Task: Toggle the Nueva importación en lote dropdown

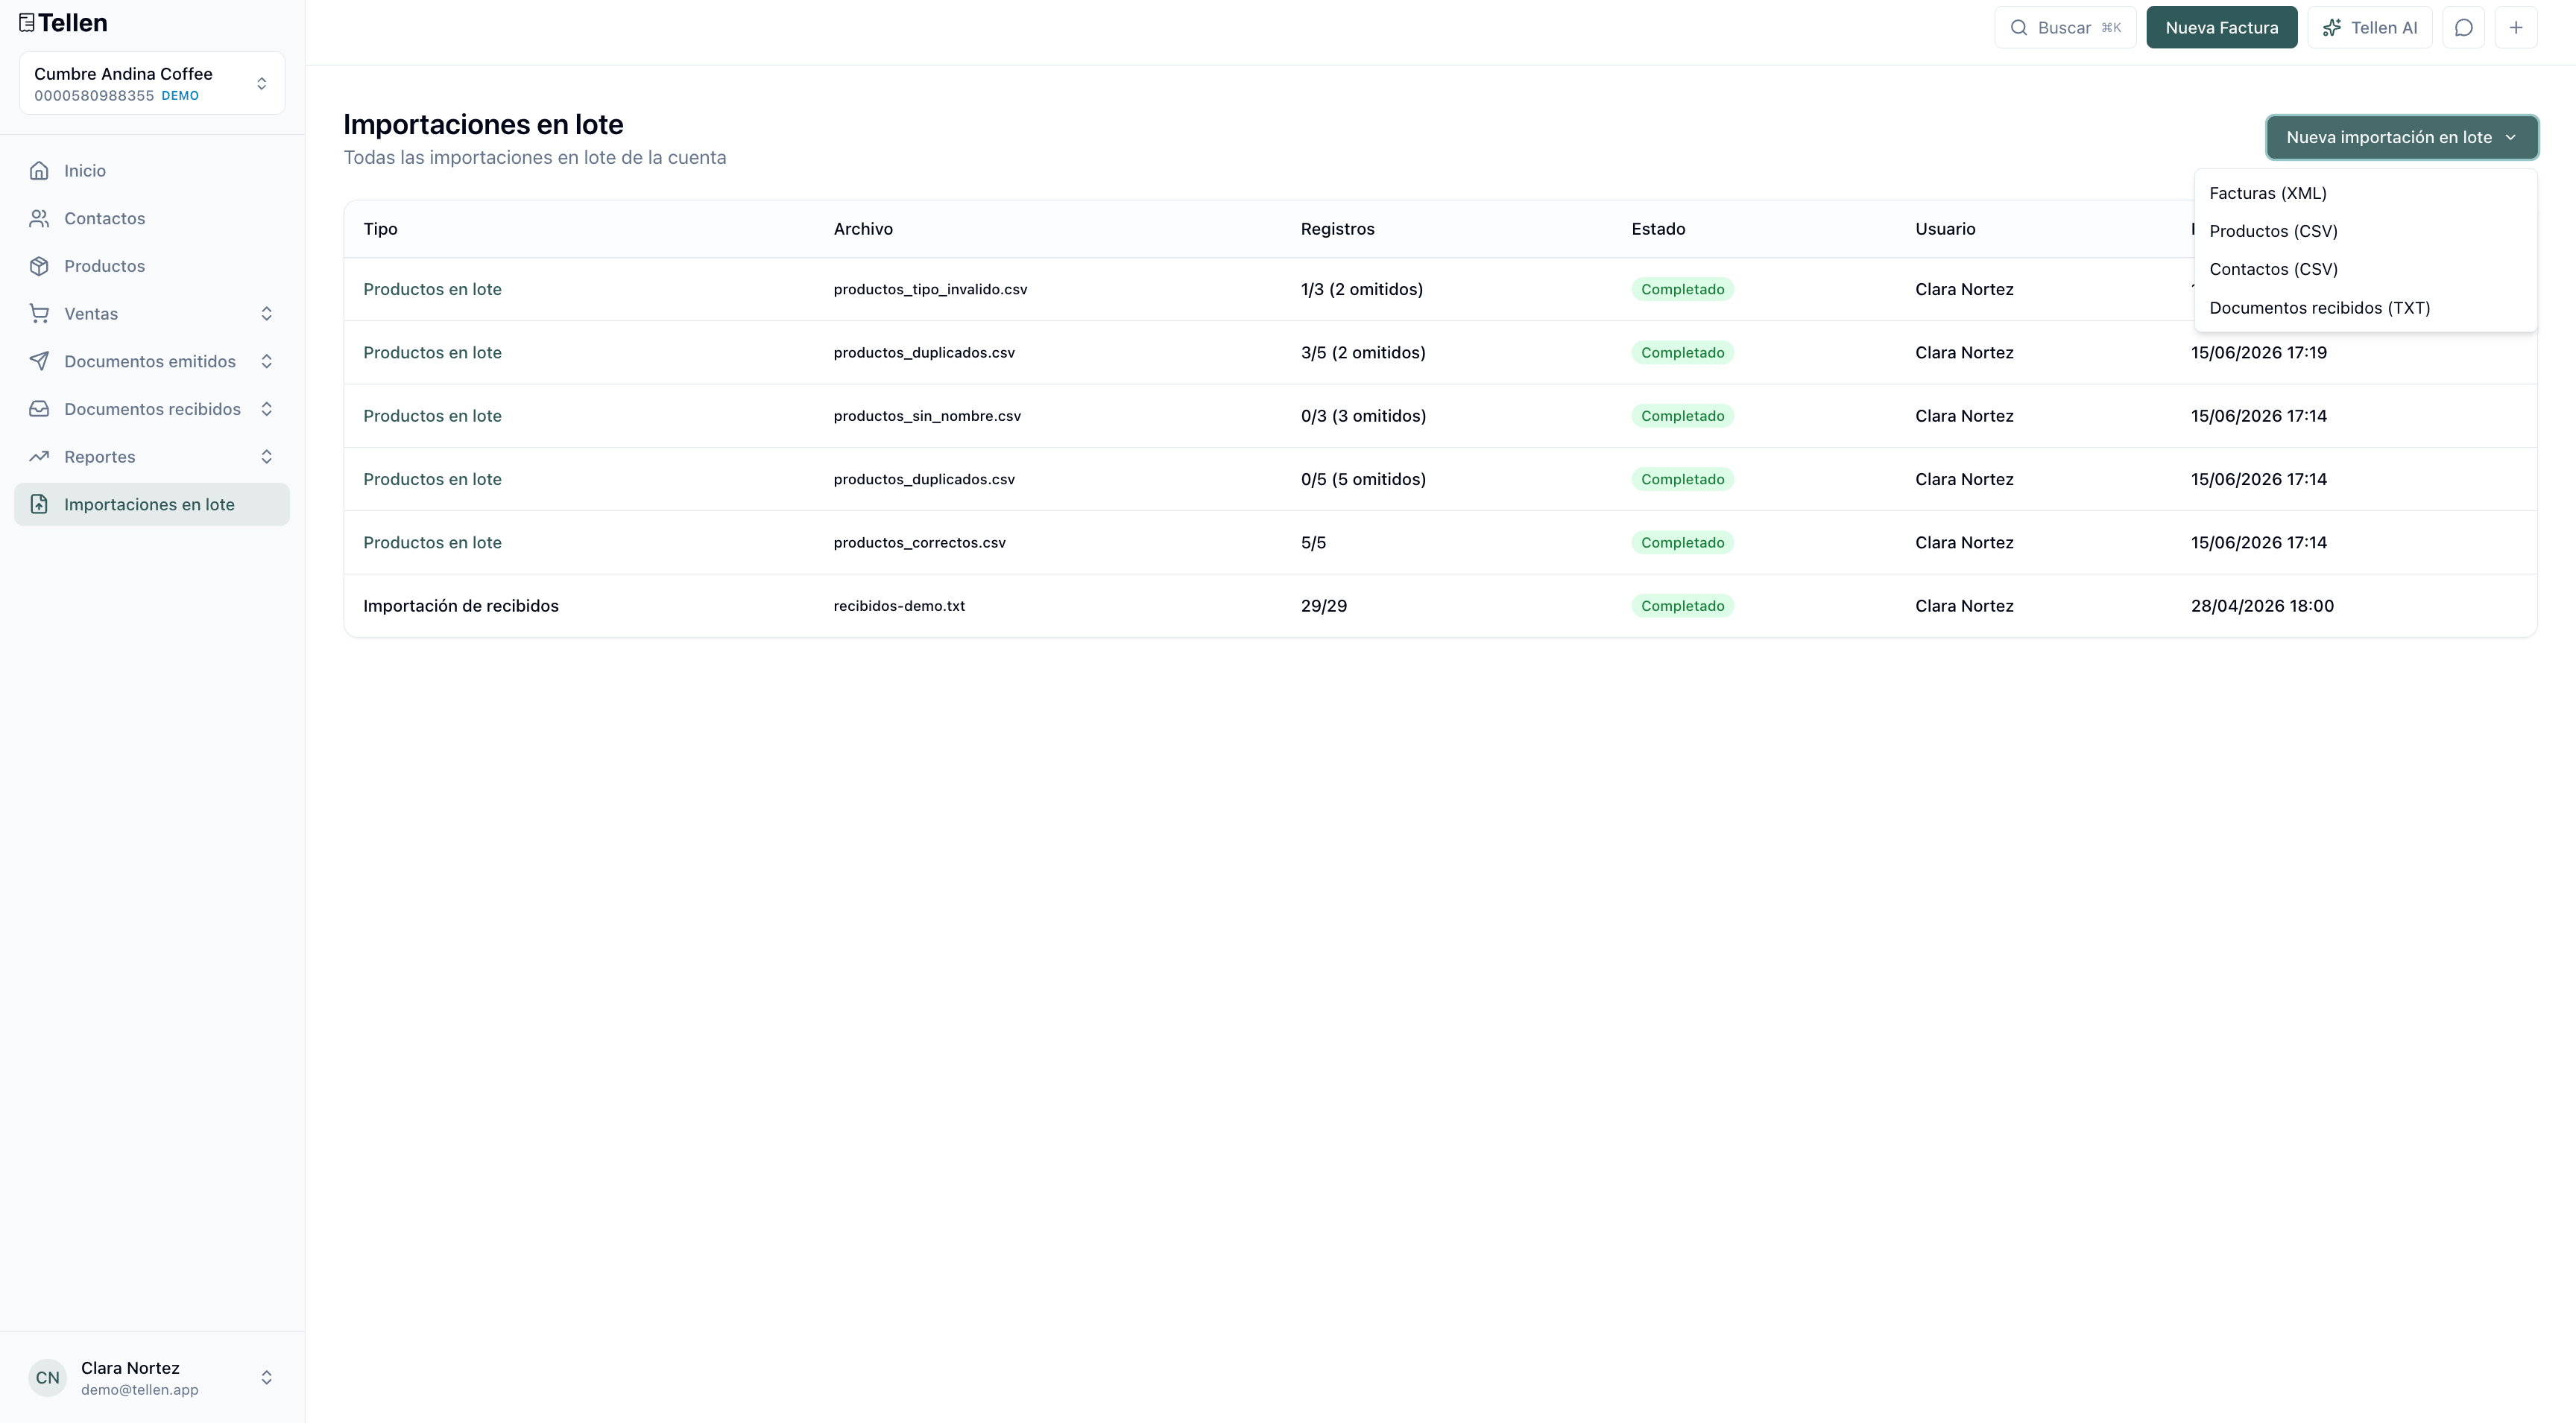Action: point(2401,138)
